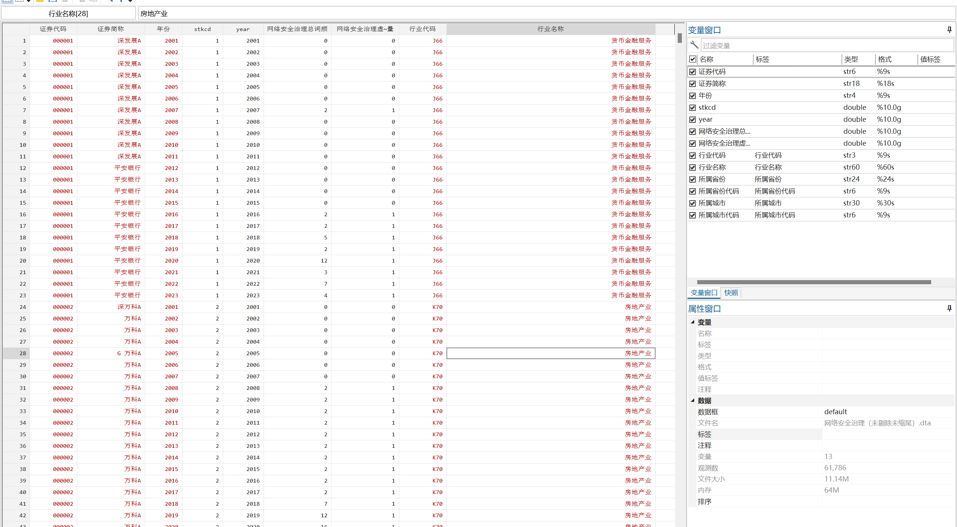The image size is (957, 527).
Task: Click the 类型 header in variables list
Action: [x=851, y=59]
